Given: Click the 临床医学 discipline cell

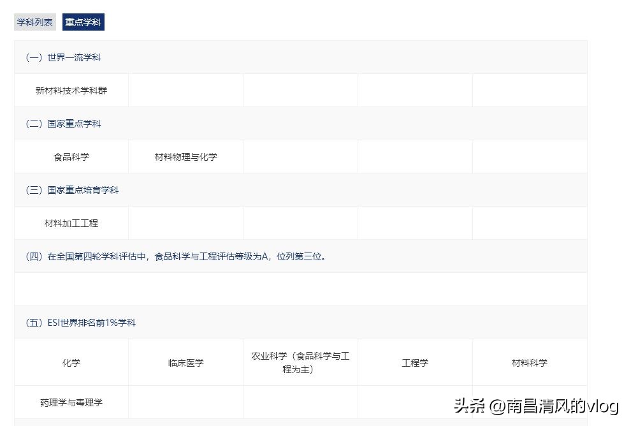Looking at the screenshot, I should click(185, 362).
